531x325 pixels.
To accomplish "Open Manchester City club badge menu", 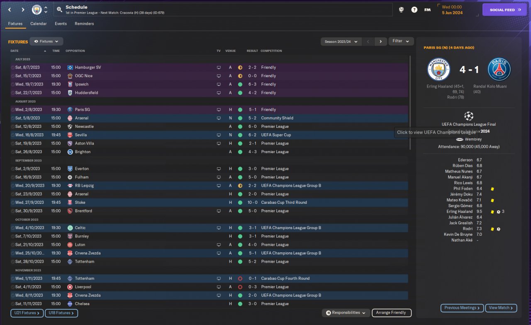I will [x=37, y=10].
